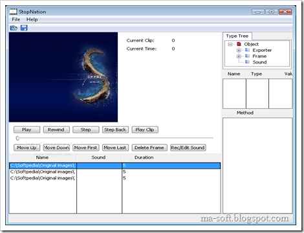Select the second frame row path
This screenshot has height=233, width=304.
[x=43, y=172]
